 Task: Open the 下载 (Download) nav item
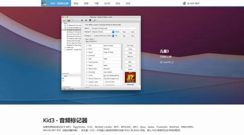[96, 3]
